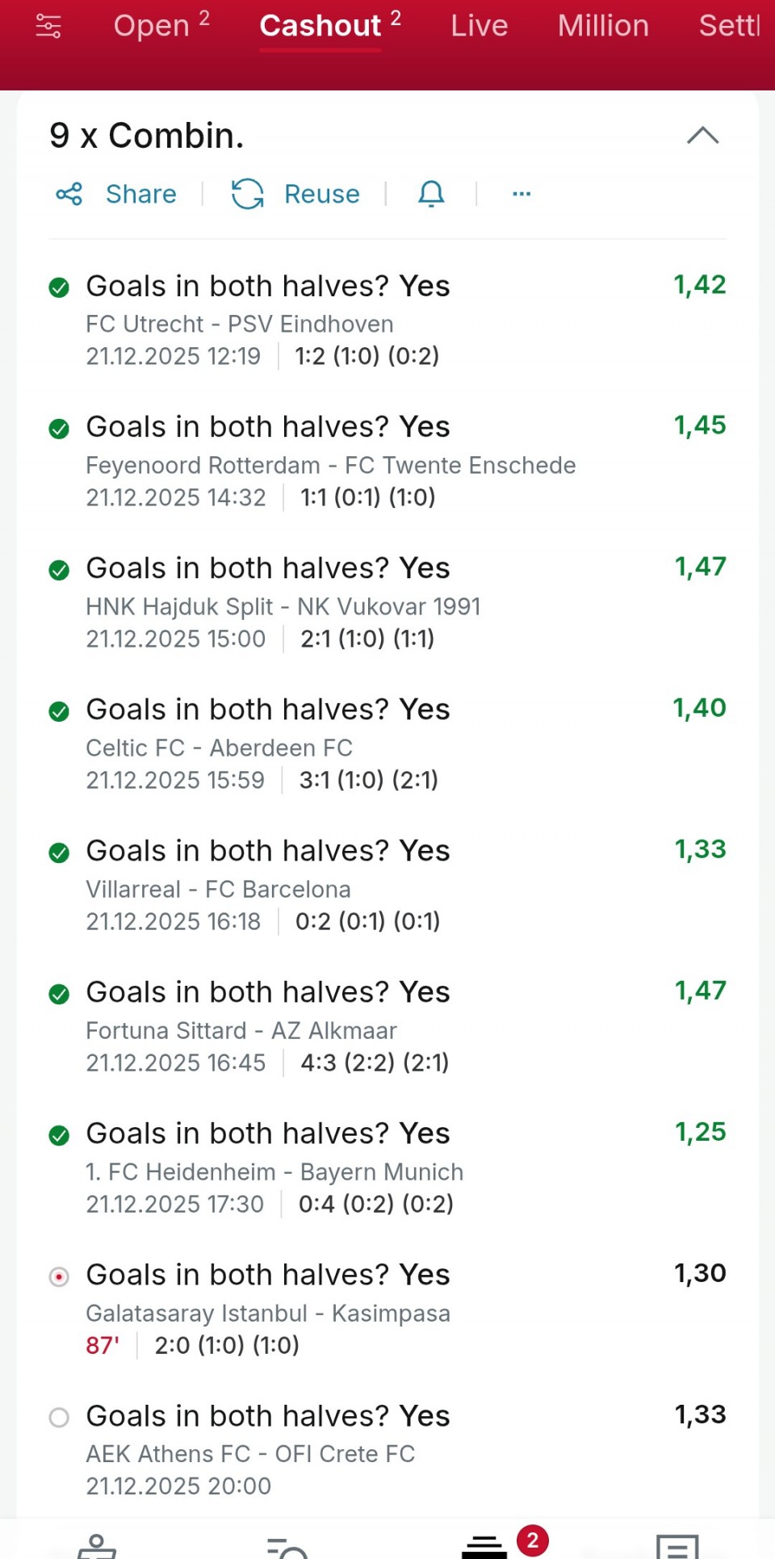
Task: Click the Reuse bet refresh icon
Action: pos(248,194)
